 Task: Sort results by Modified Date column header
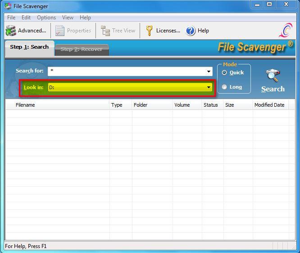click(271, 105)
